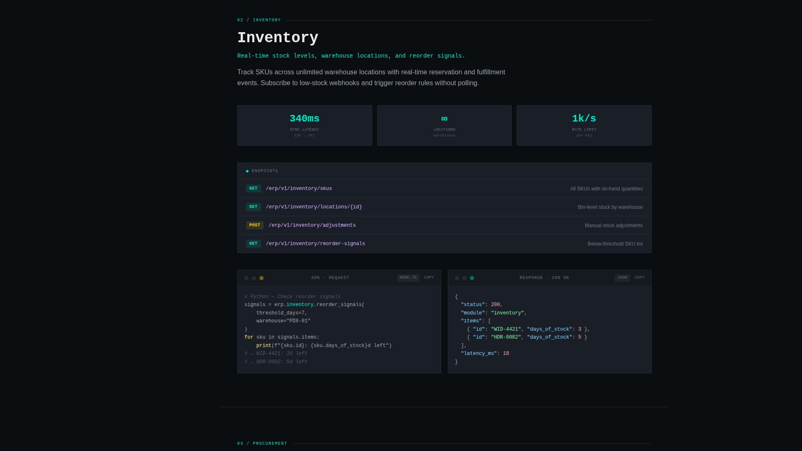Click the "module": "inventory" line
This screenshot has height=451, width=802.
coord(494,313)
